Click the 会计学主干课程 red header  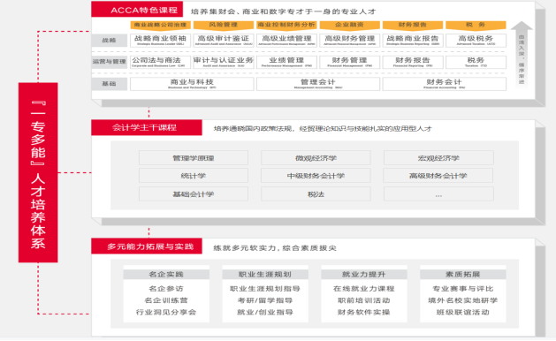[x=147, y=127]
